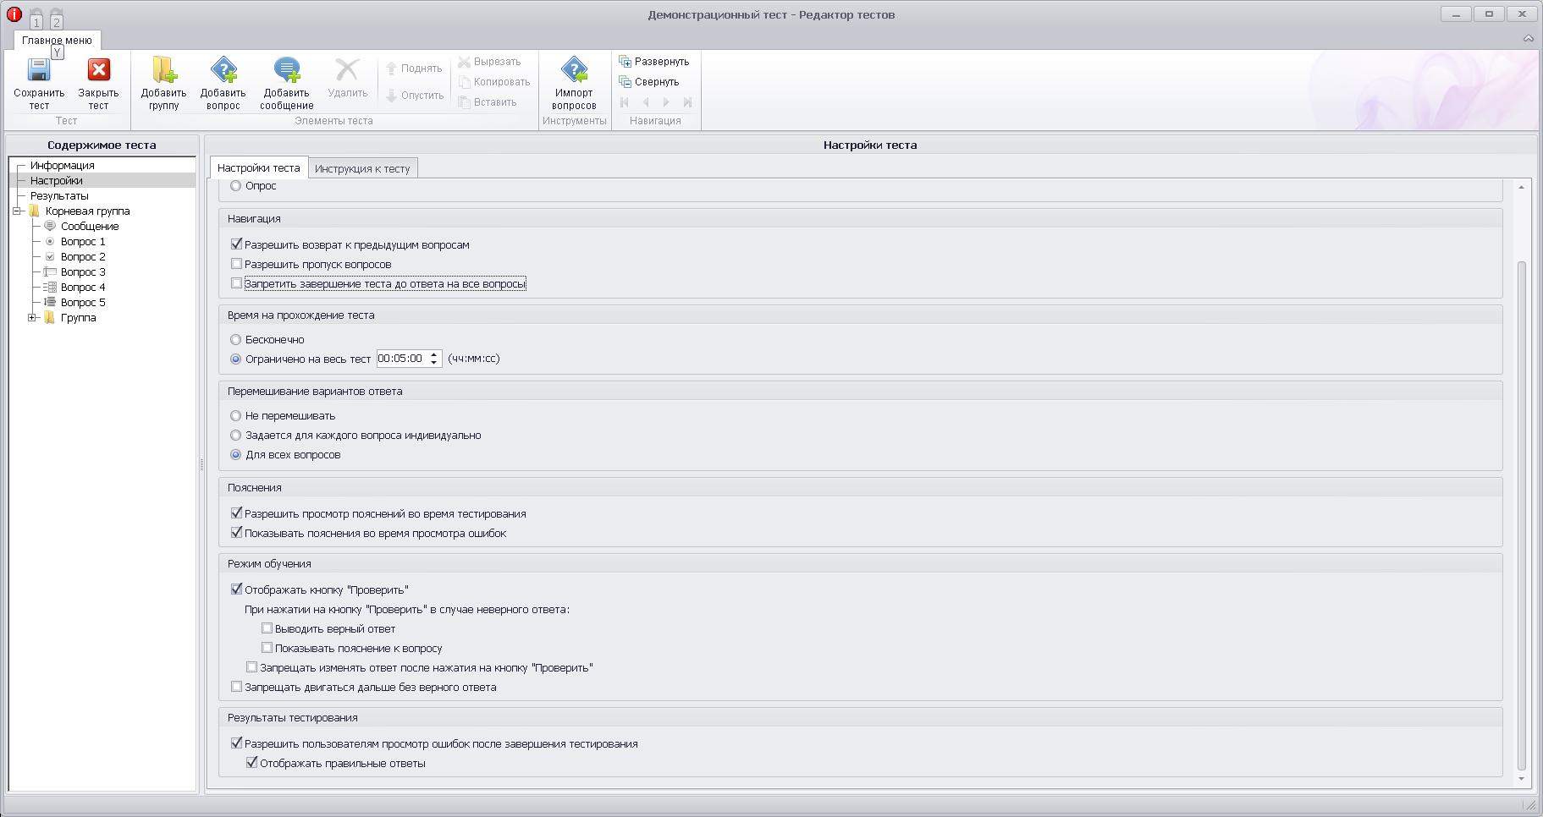Viewport: 1543px width, 817px height.
Task: Click the Add group folder icon
Action: (163, 71)
